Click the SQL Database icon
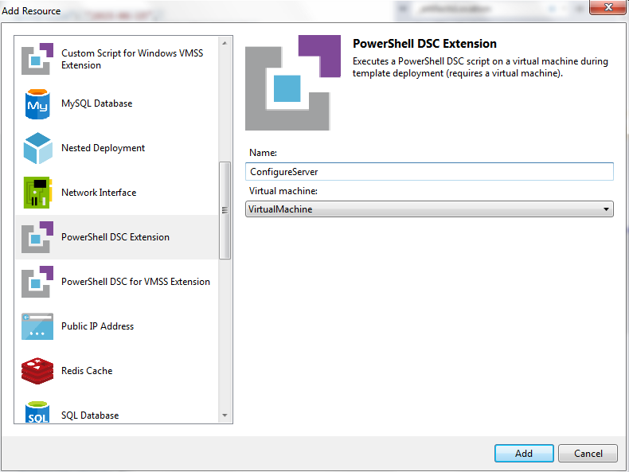This screenshot has width=629, height=472. 37,412
